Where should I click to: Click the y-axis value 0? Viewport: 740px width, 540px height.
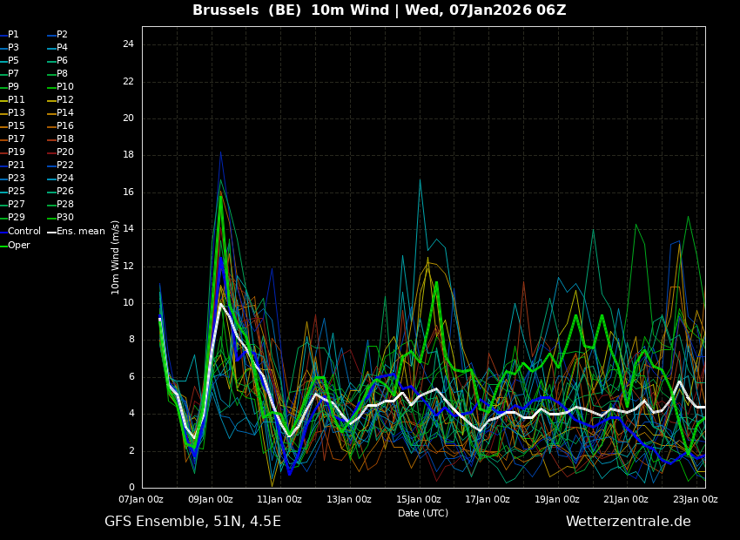131,488
